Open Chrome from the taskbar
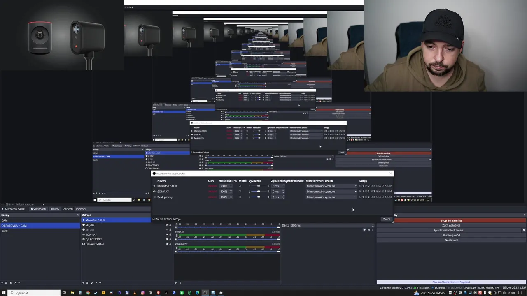The height and width of the screenshot is (296, 527). pos(88,293)
